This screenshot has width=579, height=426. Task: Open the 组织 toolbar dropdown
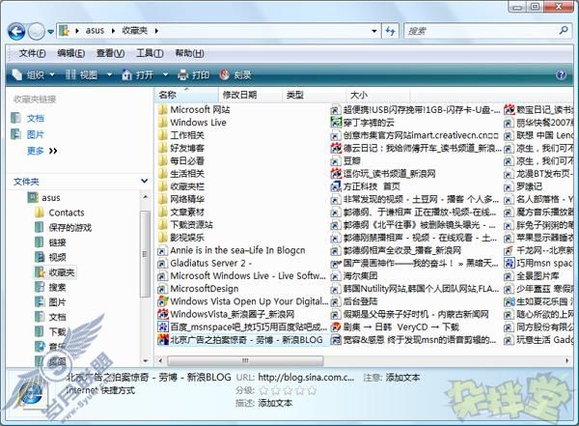tap(33, 75)
